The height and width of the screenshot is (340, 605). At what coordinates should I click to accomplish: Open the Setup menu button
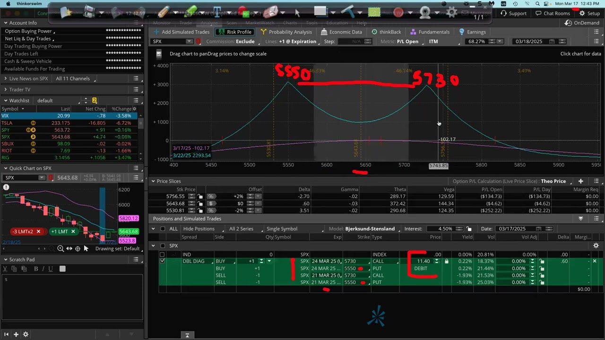pos(589,13)
